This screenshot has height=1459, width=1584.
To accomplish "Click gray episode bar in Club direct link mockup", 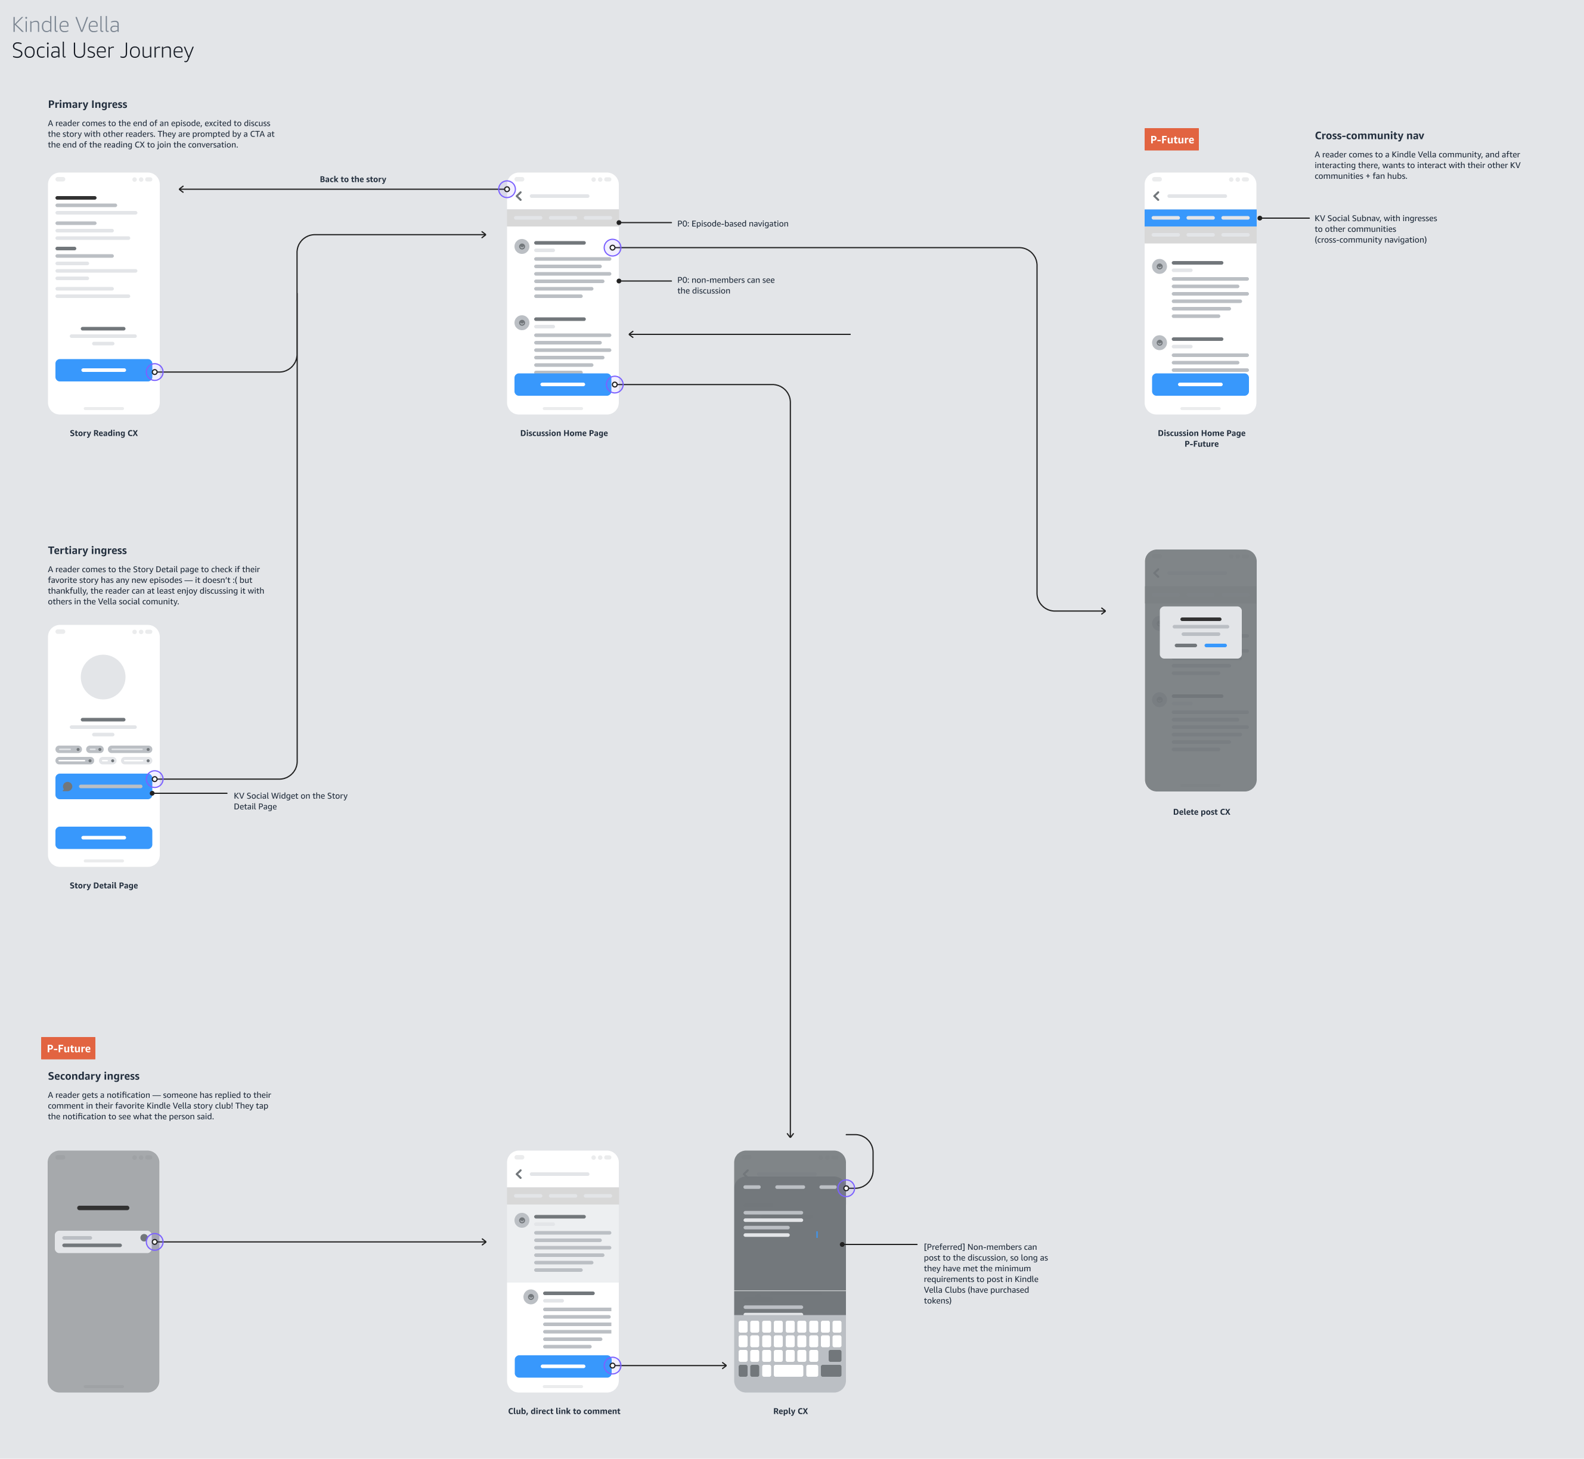I will pos(563,1196).
